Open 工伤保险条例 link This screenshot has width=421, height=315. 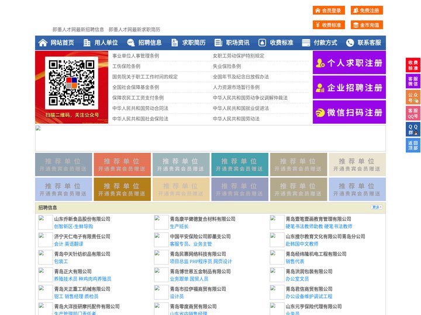(126, 66)
